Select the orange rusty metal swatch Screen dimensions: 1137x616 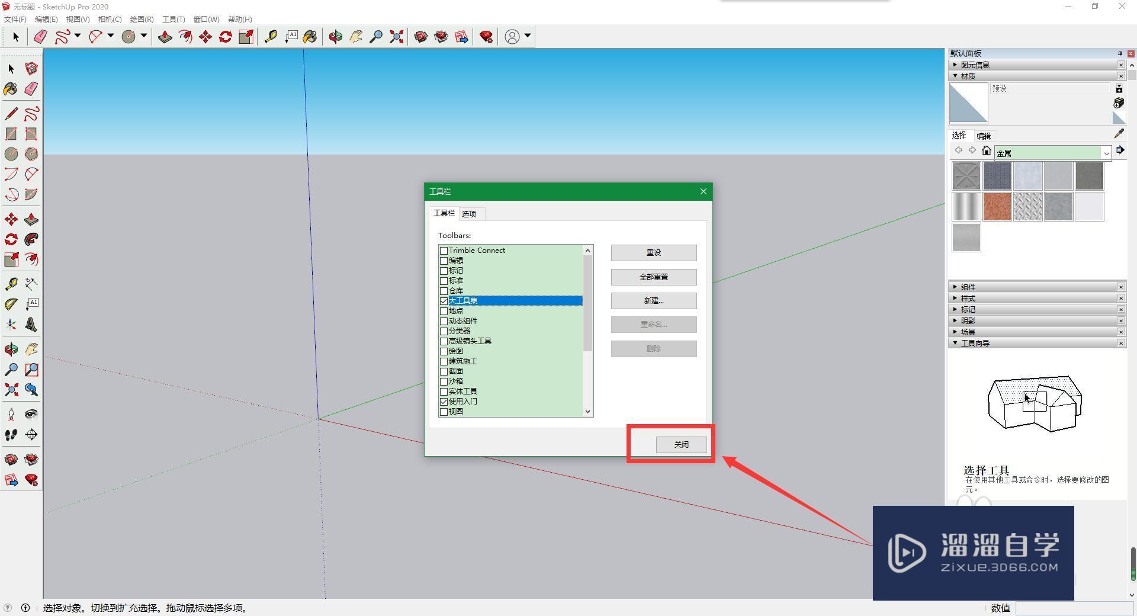[x=997, y=207]
